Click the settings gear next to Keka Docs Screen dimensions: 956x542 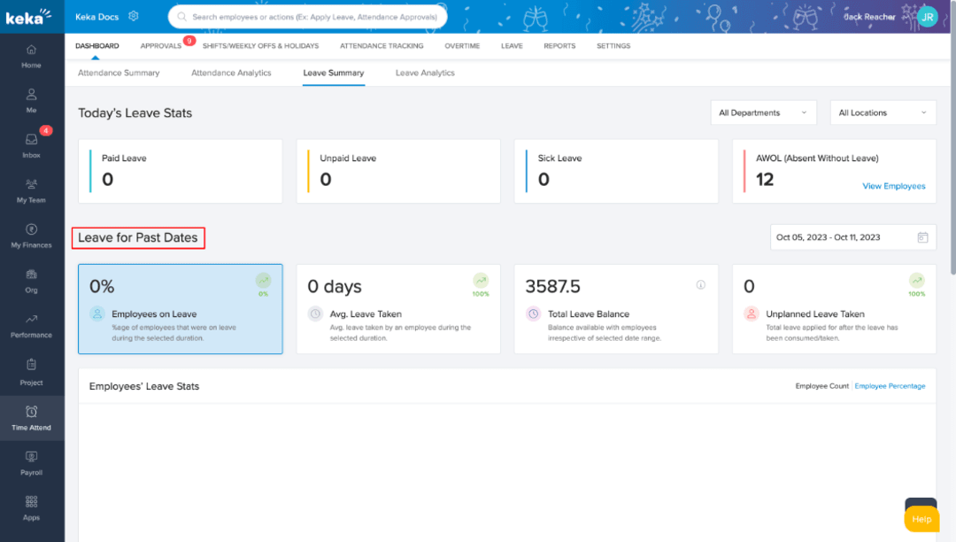coord(135,15)
